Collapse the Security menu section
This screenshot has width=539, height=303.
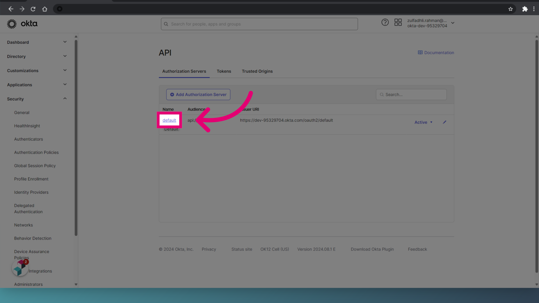37,99
